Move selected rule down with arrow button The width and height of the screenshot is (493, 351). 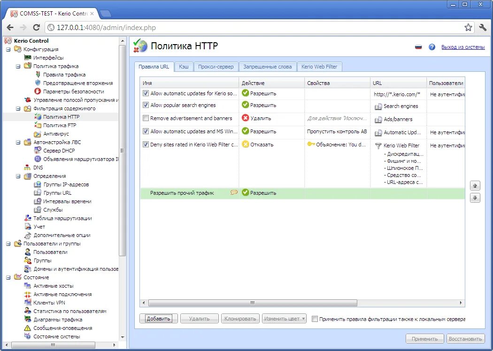click(475, 198)
